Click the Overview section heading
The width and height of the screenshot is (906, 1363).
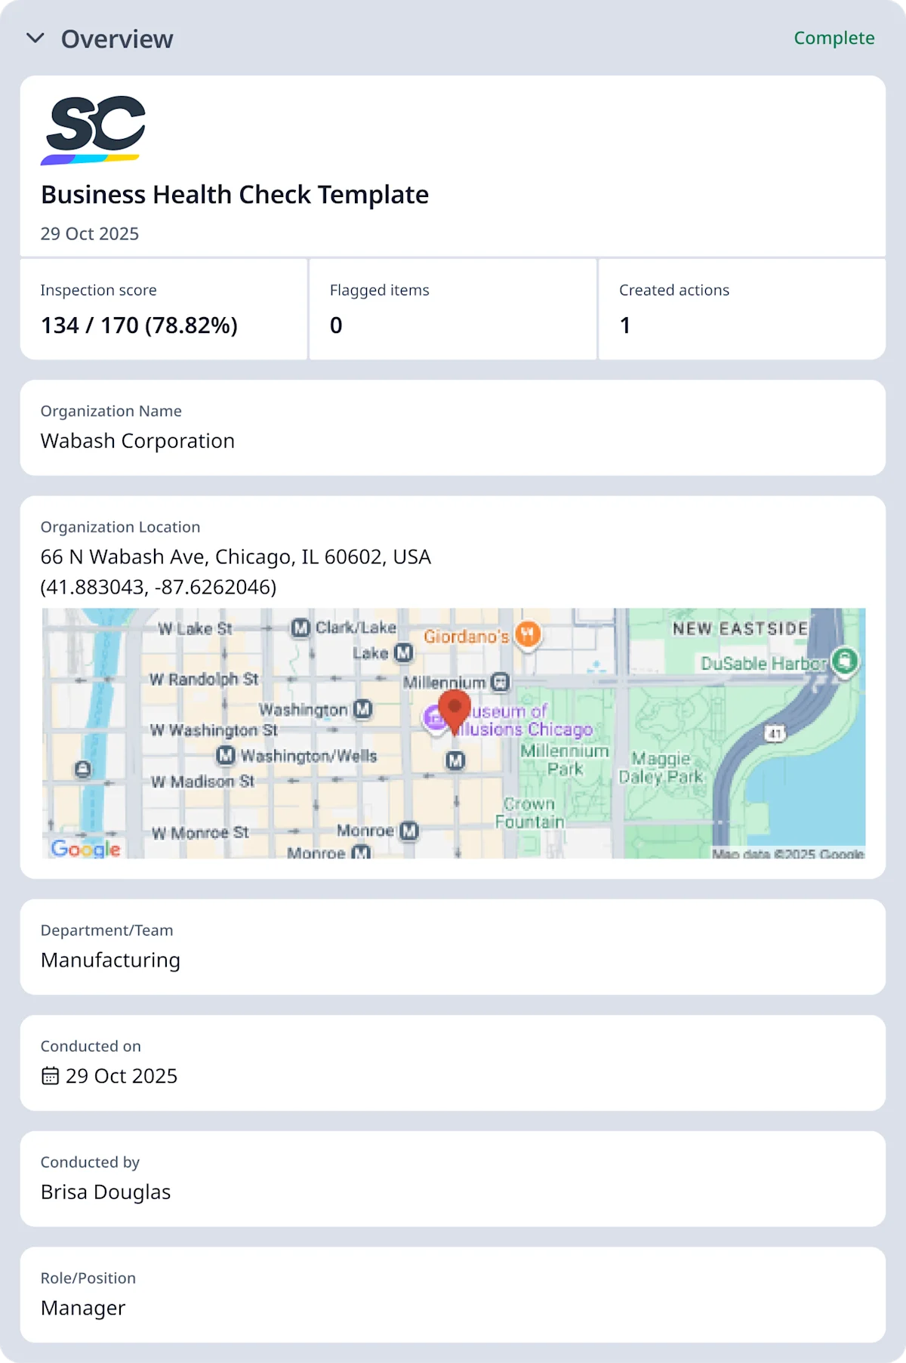[x=117, y=39]
